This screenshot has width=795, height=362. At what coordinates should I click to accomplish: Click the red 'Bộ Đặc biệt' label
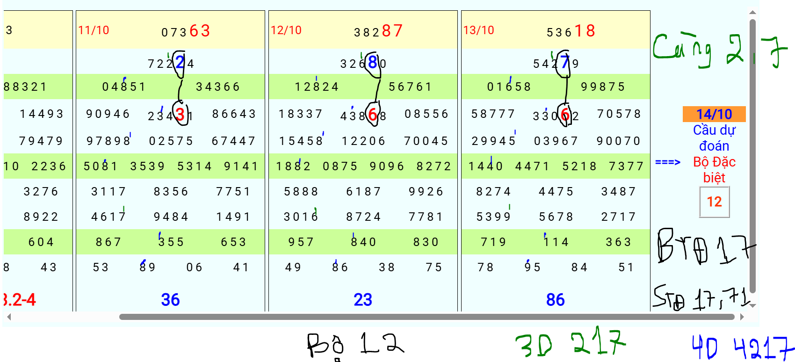714,170
